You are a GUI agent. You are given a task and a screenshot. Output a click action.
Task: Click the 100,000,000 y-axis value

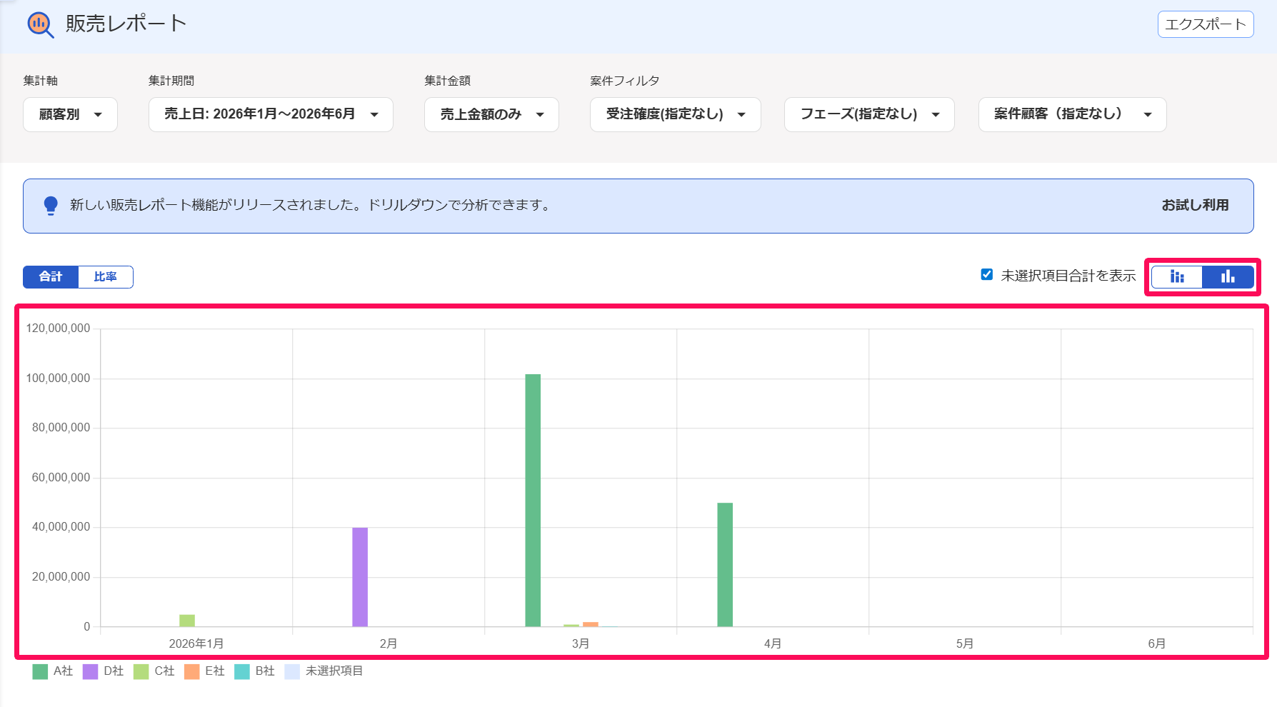coord(59,378)
